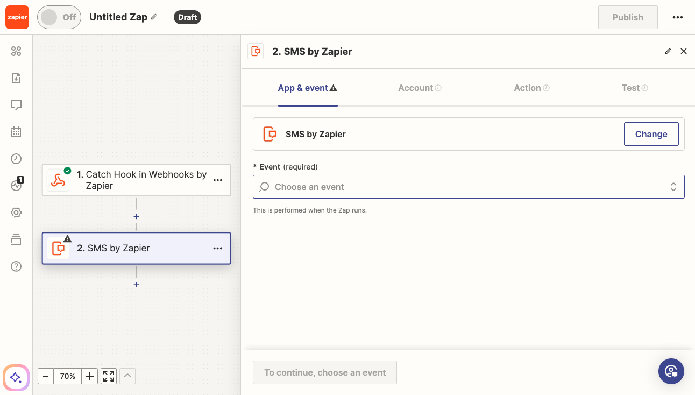Click the Publish button

tap(628, 17)
